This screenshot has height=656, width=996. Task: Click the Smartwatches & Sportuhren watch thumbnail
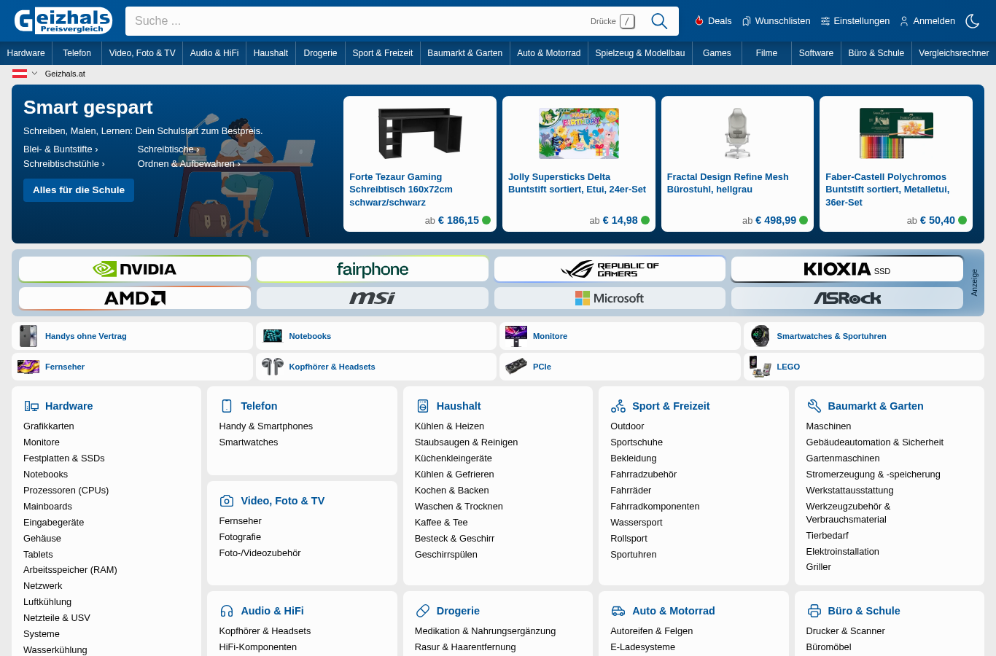coord(760,336)
